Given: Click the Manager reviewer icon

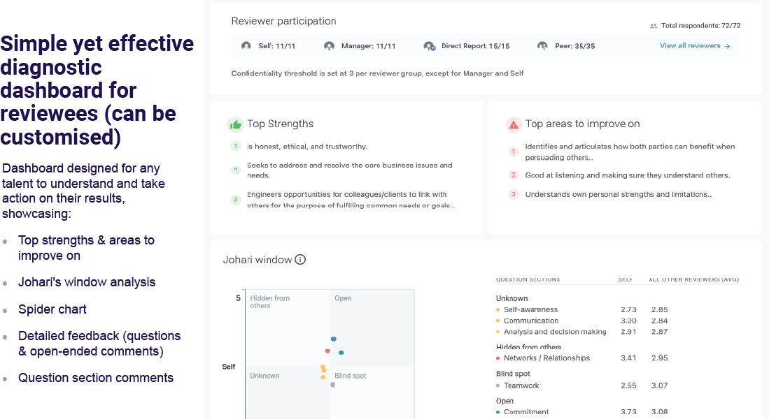Looking at the screenshot, I should 329,46.
